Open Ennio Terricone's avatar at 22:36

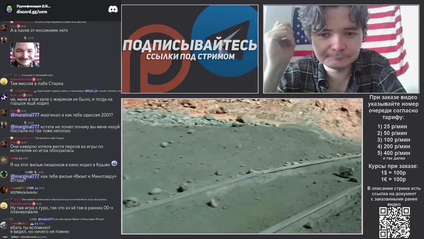[x=4, y=225]
